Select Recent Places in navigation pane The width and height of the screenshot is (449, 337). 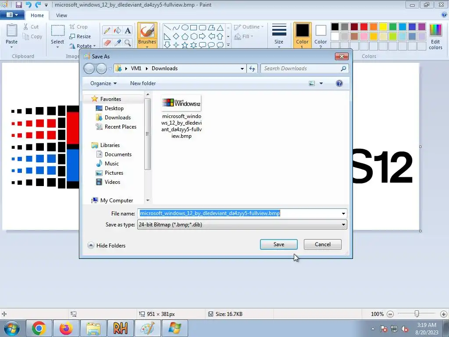pos(116,127)
